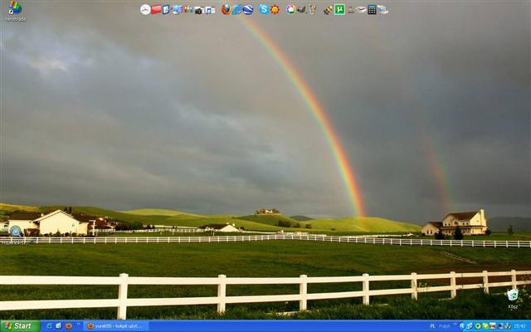Screen dimensions: 531x332
Task: Open the camera icon in the dock
Action: coord(198,9)
